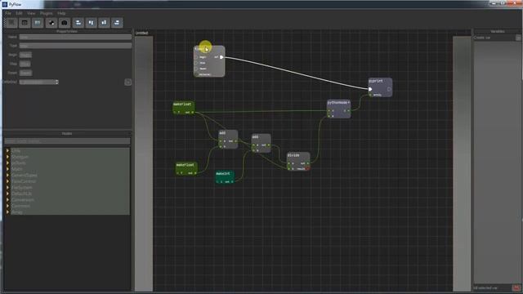Click the Stop pin on the timer node
Screen dimensions: 523x294
click(196, 63)
